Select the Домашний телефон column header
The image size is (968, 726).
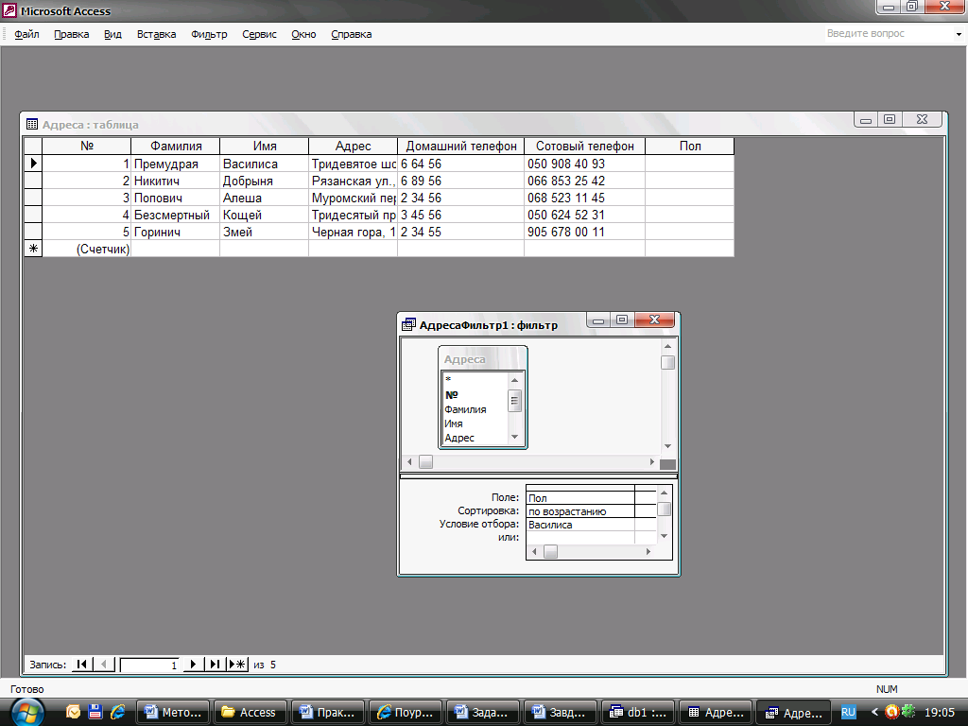point(461,147)
